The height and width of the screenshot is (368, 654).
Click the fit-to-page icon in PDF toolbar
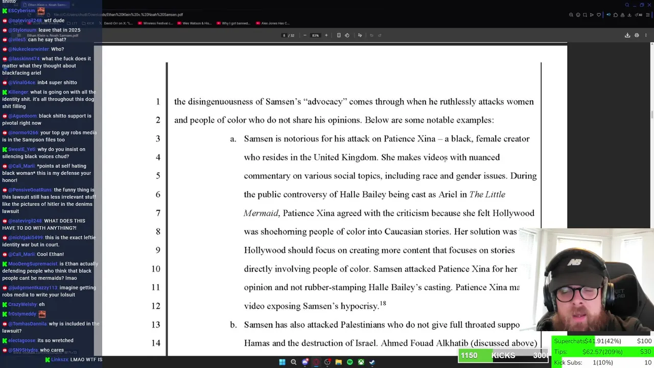coord(339,35)
